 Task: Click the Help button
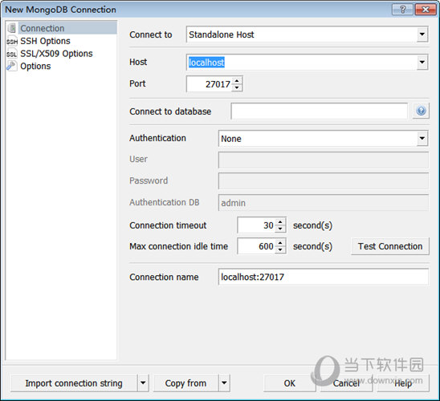(x=403, y=383)
